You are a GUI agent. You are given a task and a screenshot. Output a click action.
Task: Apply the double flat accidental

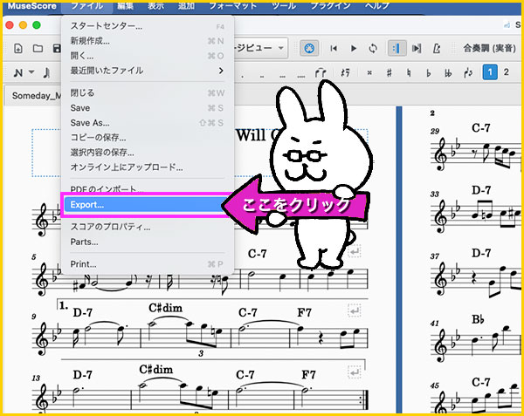(448, 72)
